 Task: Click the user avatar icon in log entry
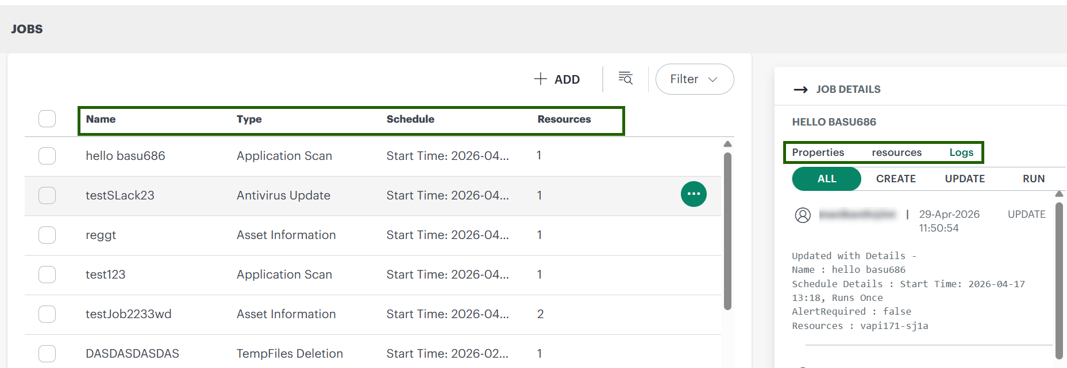tap(803, 215)
